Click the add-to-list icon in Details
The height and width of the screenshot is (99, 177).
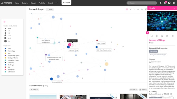click(x=157, y=36)
